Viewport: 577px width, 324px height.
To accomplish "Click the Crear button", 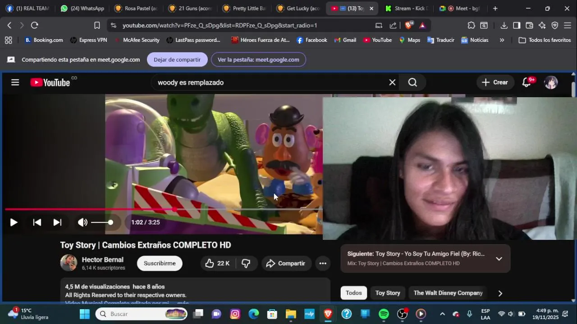I will click(495, 82).
